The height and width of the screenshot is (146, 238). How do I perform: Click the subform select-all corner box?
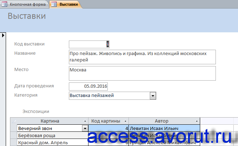tap(14, 121)
